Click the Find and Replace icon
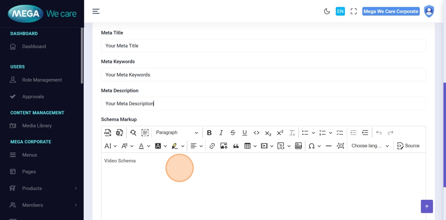 (x=133, y=133)
